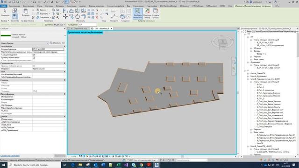Select the Rotate tool circular icon

pos(78,17)
